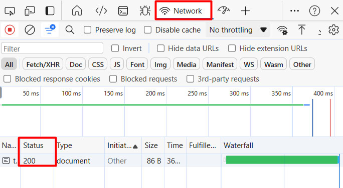The height and width of the screenshot is (188, 343).
Task: Check Blocked response cookies
Action: point(7,79)
